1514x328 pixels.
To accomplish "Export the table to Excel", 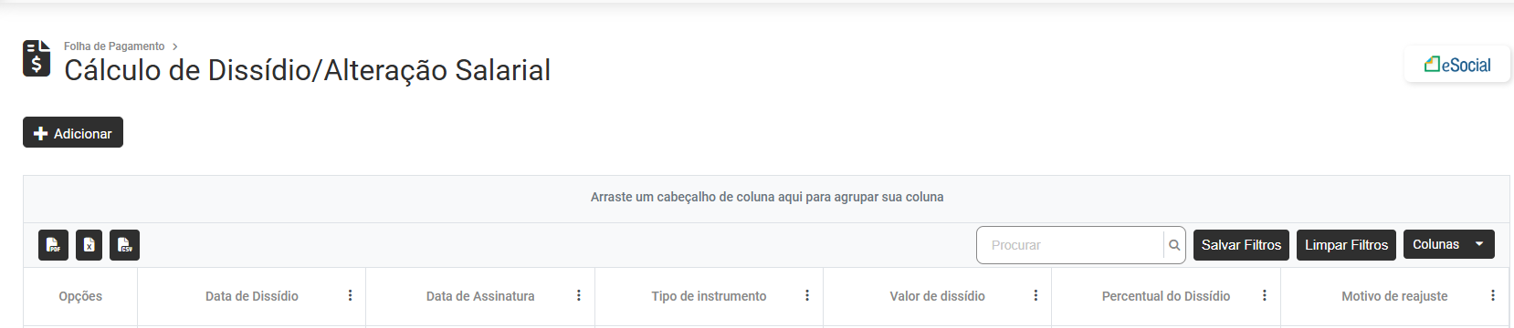I will [x=89, y=245].
